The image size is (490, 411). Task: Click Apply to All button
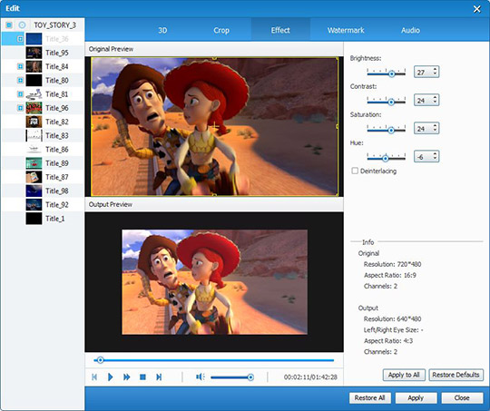pos(404,375)
